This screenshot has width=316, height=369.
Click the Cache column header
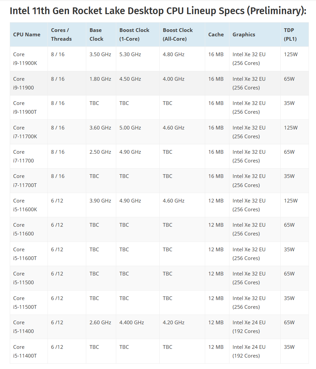pos(216,34)
